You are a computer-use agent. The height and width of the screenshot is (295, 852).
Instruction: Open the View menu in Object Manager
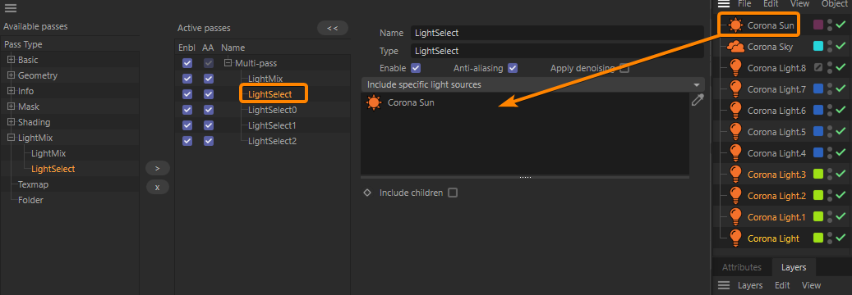[x=800, y=3]
